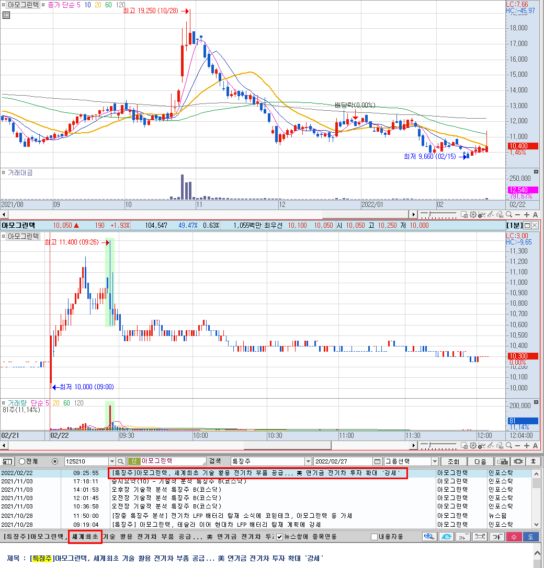Open 2022/02/22 09:25:55 특징주 news row
This screenshot has height=568, width=544.
[267, 473]
